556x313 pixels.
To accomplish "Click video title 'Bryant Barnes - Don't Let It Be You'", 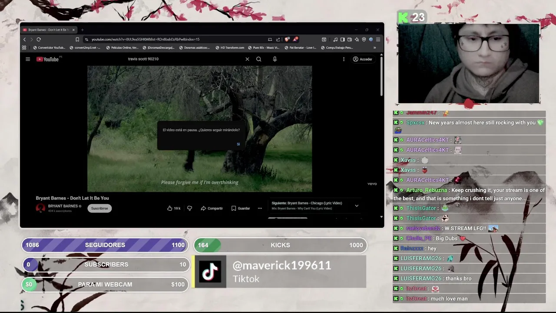I will (72, 198).
